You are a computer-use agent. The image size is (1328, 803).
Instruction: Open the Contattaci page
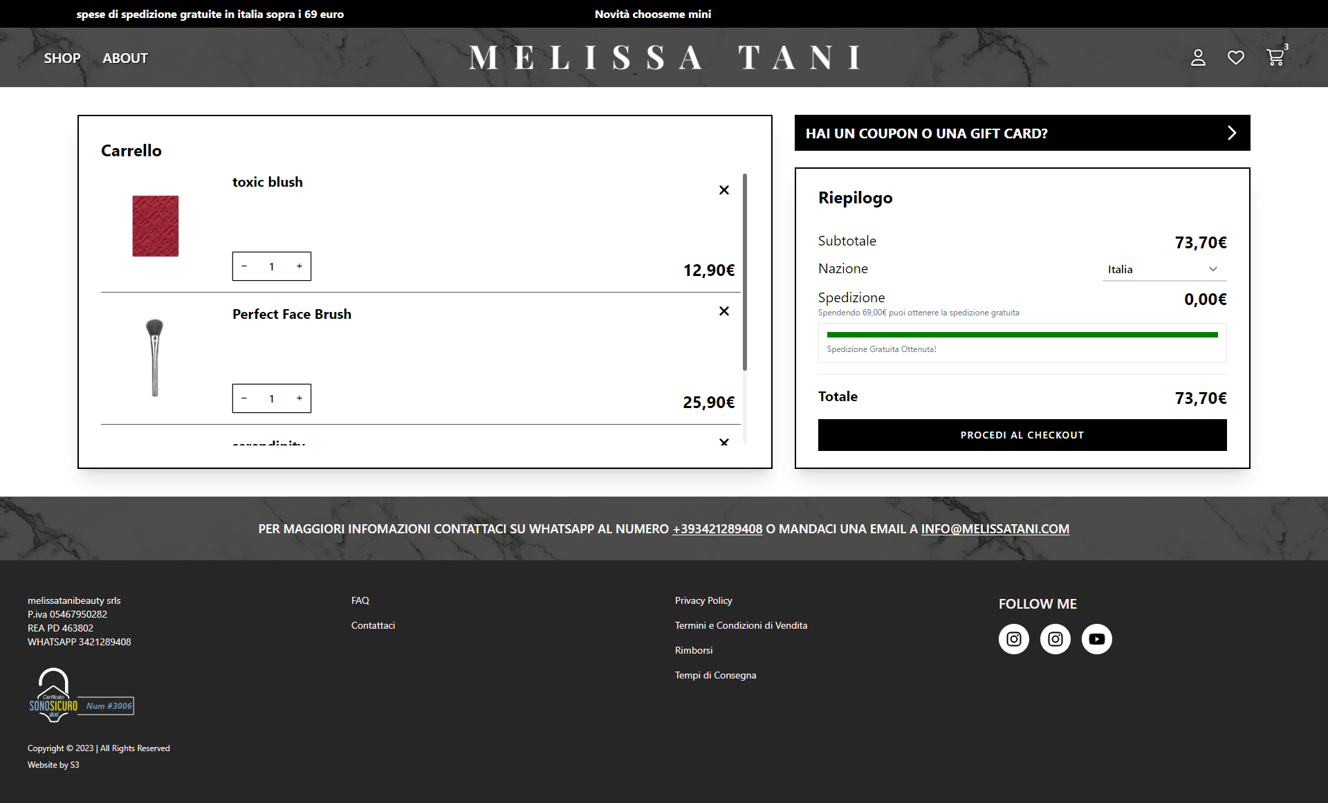click(373, 625)
